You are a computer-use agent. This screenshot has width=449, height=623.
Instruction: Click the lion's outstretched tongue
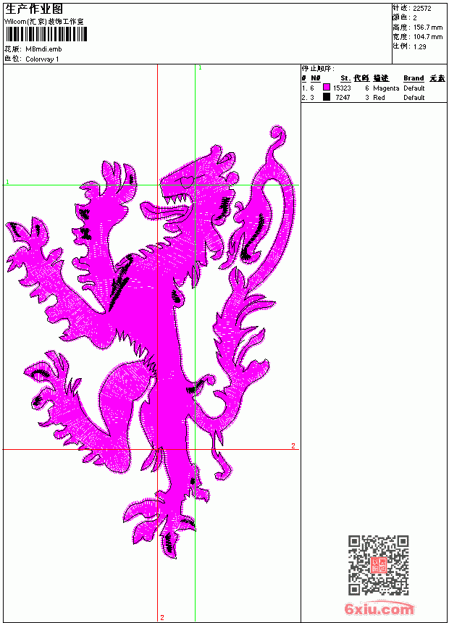(163, 209)
